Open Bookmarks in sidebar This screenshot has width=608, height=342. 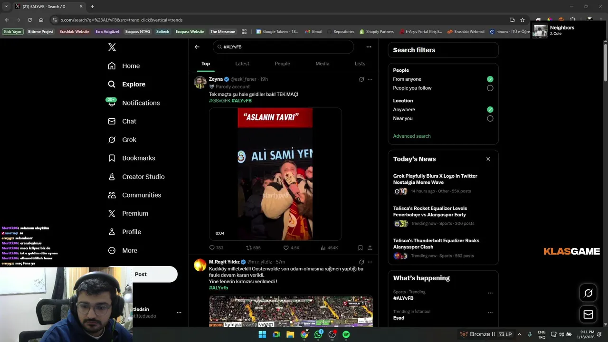tap(132, 158)
